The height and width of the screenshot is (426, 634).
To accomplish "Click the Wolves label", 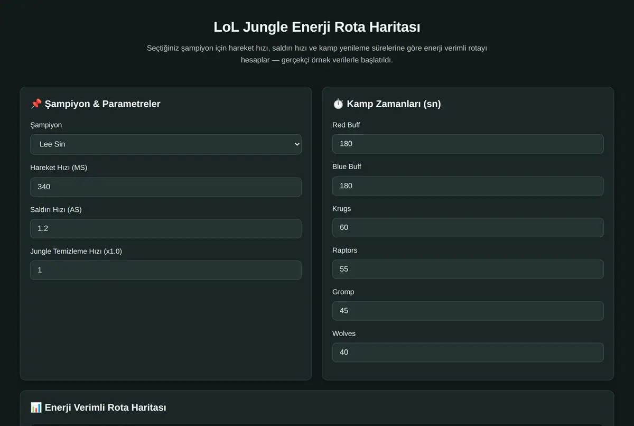I will pos(344,334).
